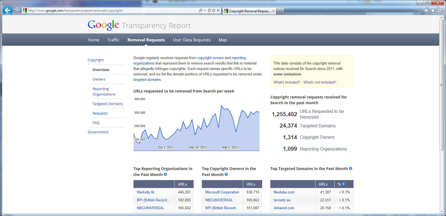Click the info icon in the % column header
446x216 pixels.
coord(343,184)
